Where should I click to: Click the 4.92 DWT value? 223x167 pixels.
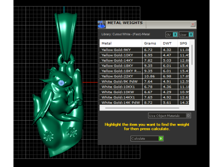coord(167,97)
